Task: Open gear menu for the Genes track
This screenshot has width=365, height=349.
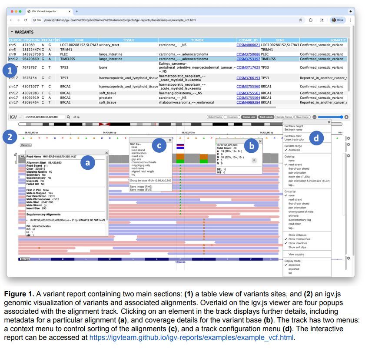Action: (x=348, y=258)
